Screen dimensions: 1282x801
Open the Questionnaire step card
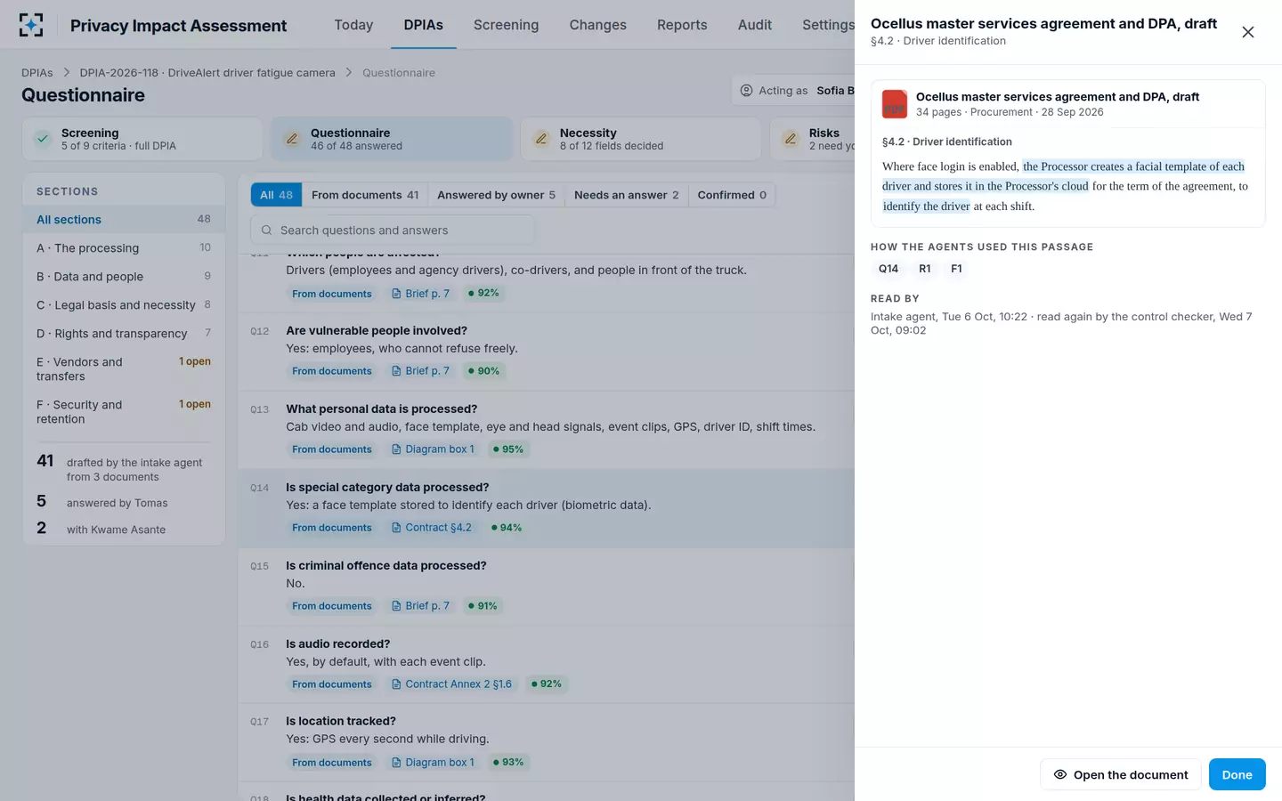392,139
